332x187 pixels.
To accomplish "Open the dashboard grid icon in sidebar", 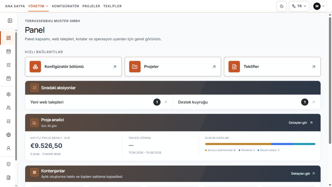I will click(x=9, y=38).
